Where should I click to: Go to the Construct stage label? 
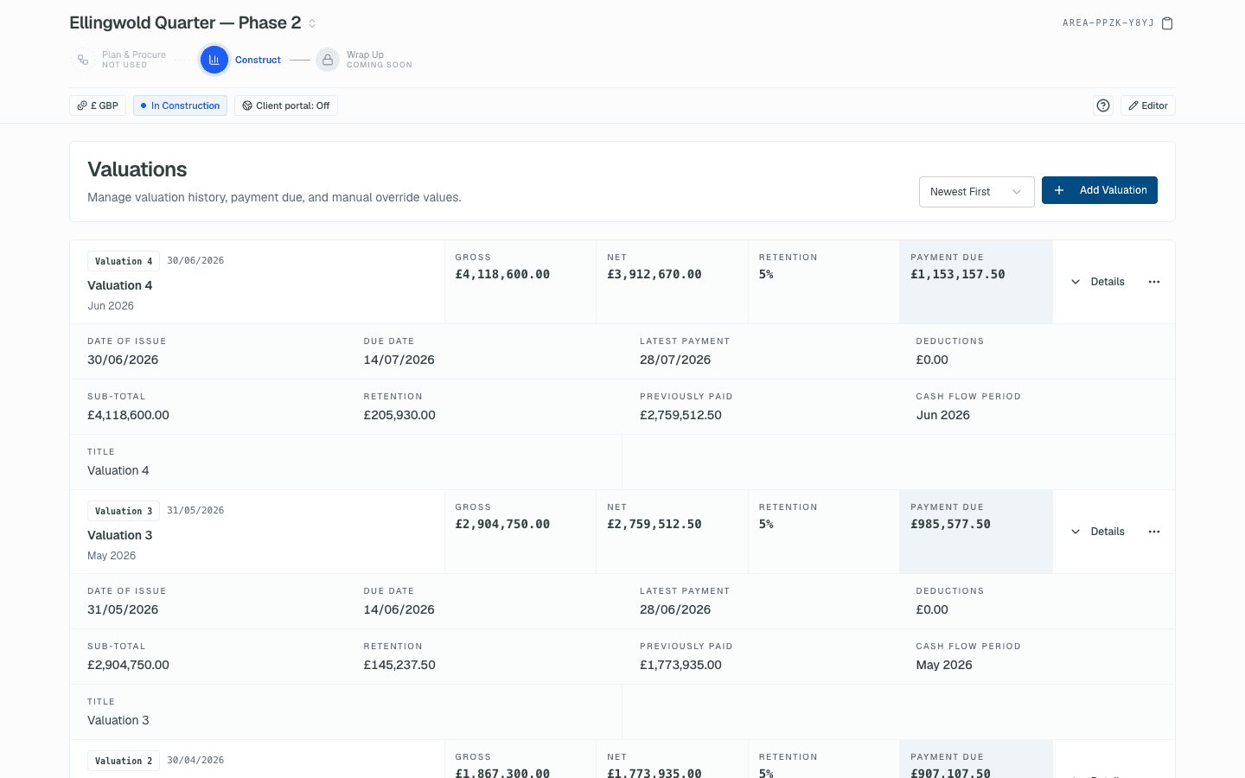point(258,60)
